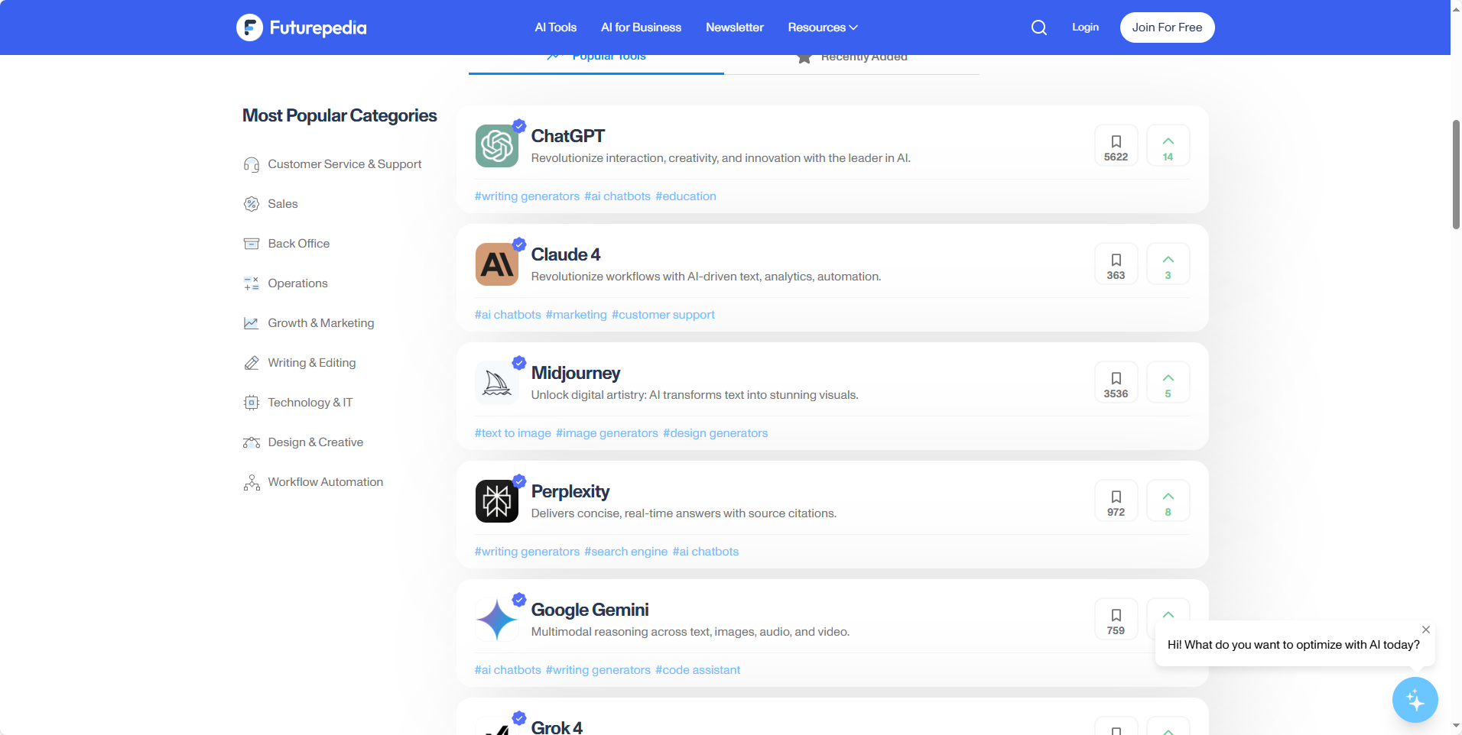Click the Design & Creative bezier icon
This screenshot has height=735, width=1462.
[x=252, y=442]
